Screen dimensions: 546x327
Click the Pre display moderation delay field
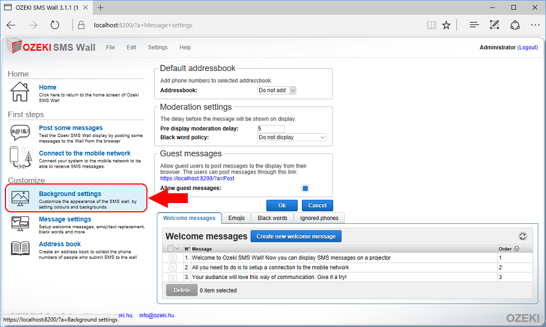click(271, 128)
